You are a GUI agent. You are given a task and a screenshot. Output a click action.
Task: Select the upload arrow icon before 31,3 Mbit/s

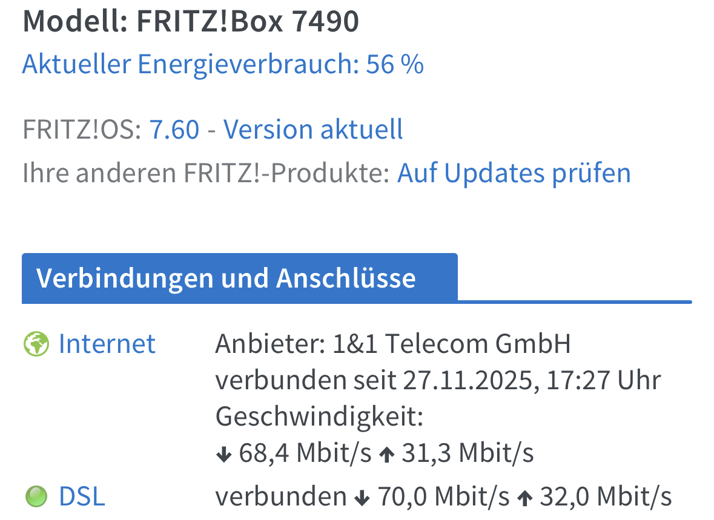388,451
